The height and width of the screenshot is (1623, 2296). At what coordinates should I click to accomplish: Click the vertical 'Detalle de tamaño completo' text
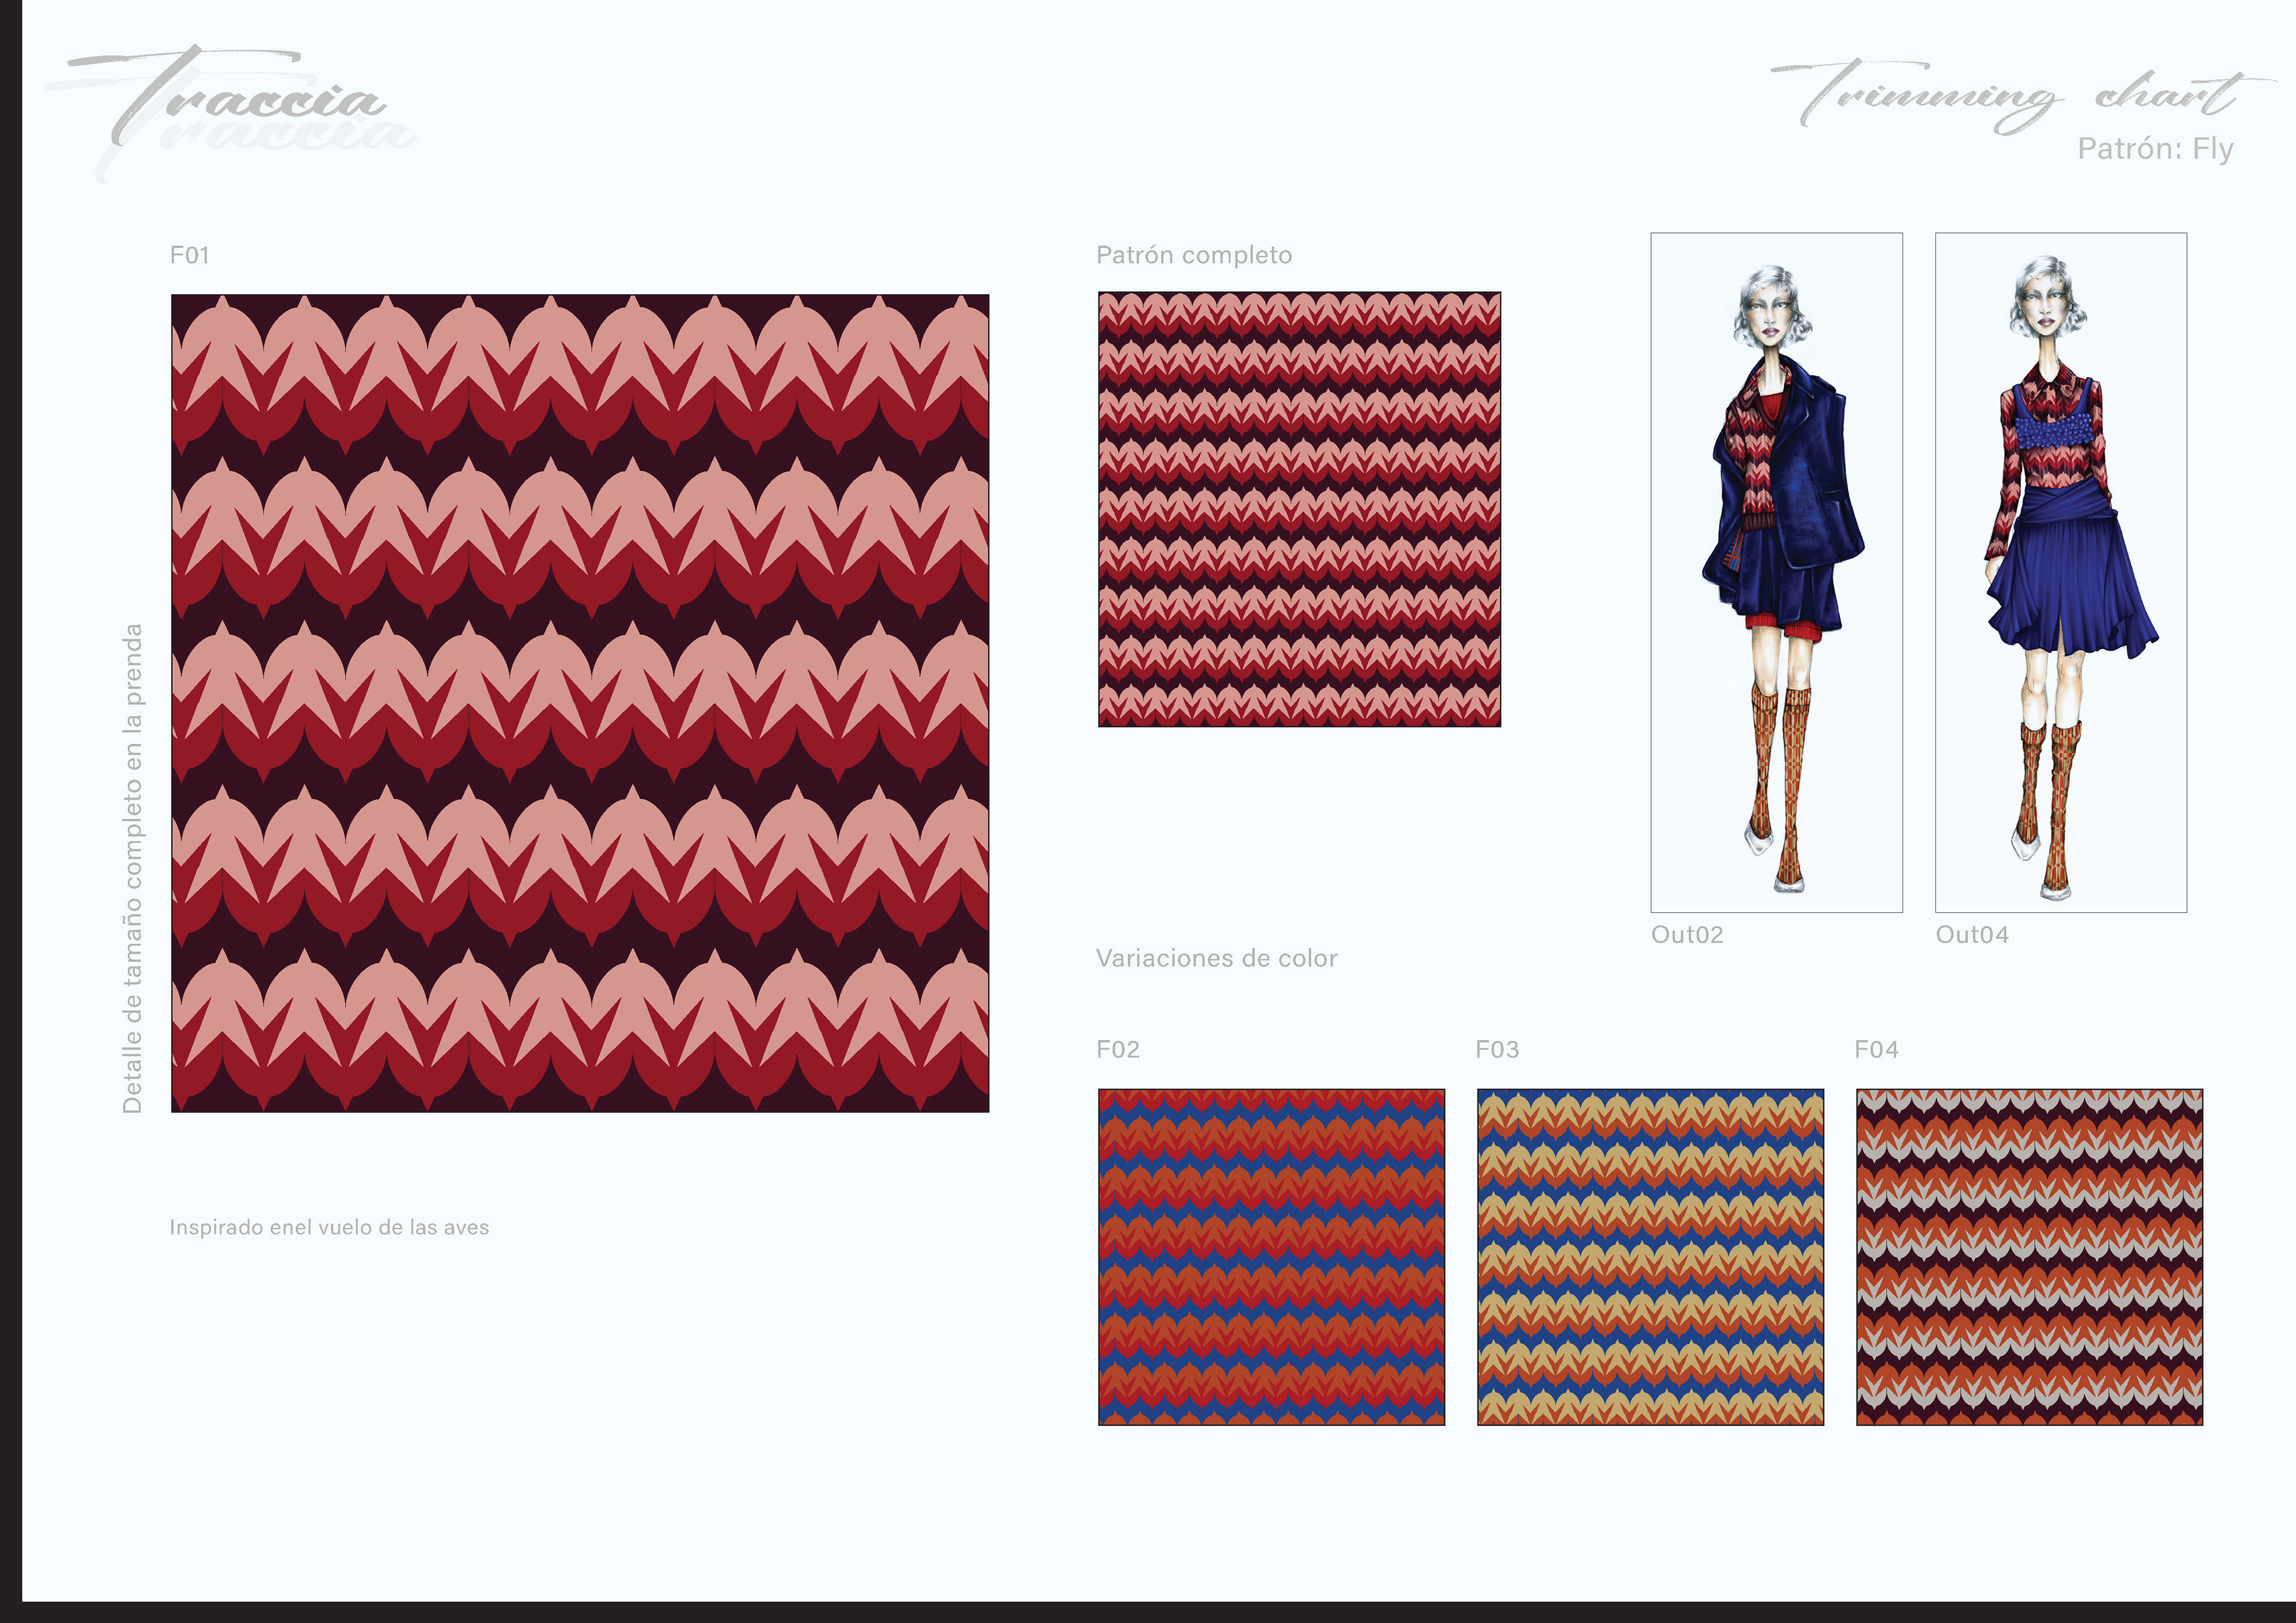click(x=132, y=868)
